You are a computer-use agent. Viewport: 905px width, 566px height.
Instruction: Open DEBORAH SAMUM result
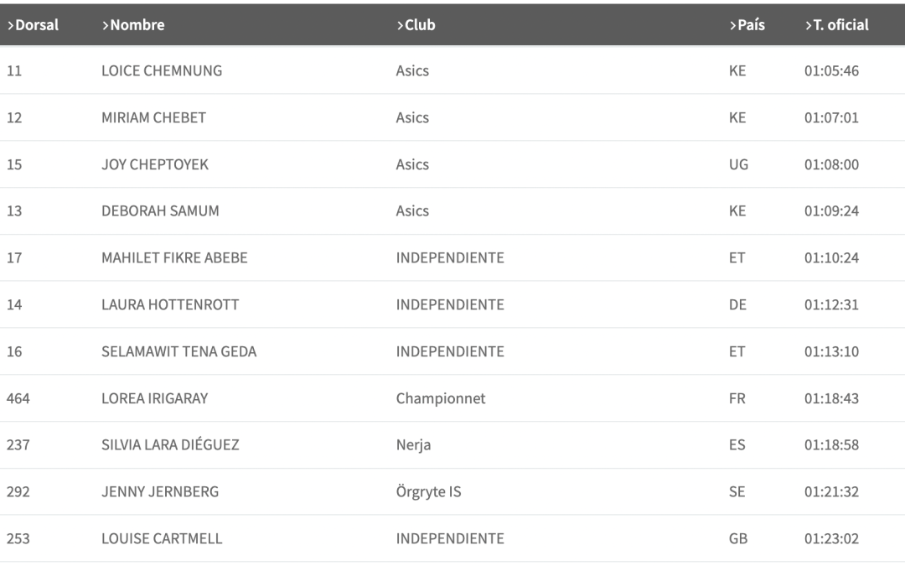click(x=160, y=211)
